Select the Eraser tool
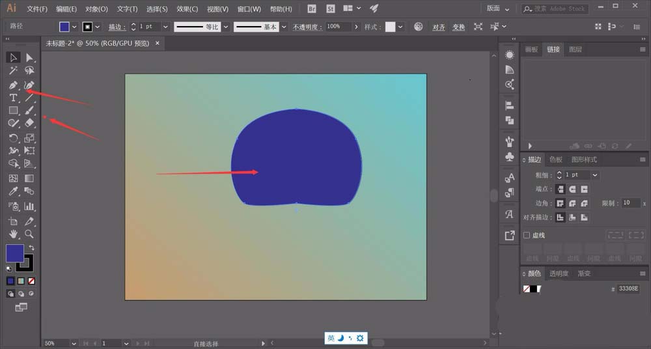The height and width of the screenshot is (349, 651). tap(29, 123)
